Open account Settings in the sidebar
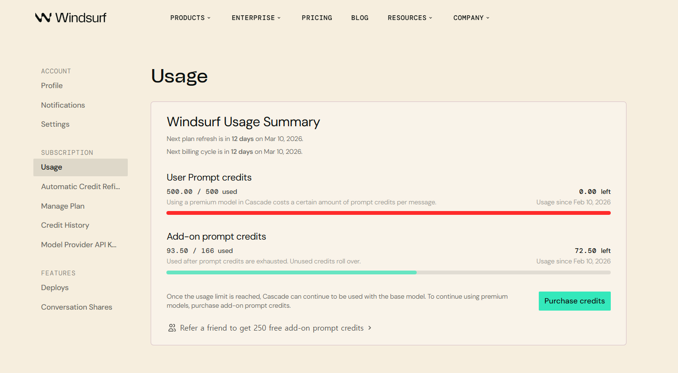678x373 pixels. (x=55, y=124)
